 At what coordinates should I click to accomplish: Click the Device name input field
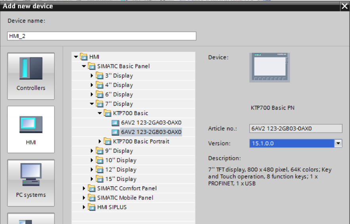101,36
